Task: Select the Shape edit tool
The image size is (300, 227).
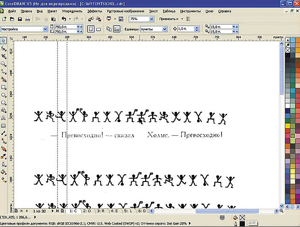Action: 3,48
